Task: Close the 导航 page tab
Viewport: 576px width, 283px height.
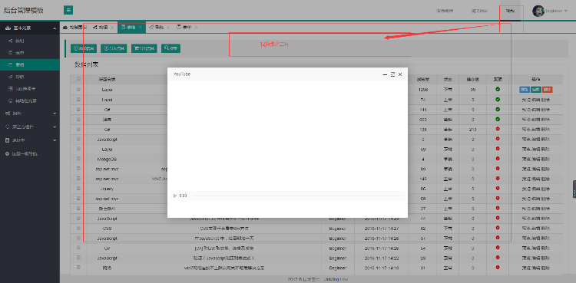Action: click(x=168, y=27)
